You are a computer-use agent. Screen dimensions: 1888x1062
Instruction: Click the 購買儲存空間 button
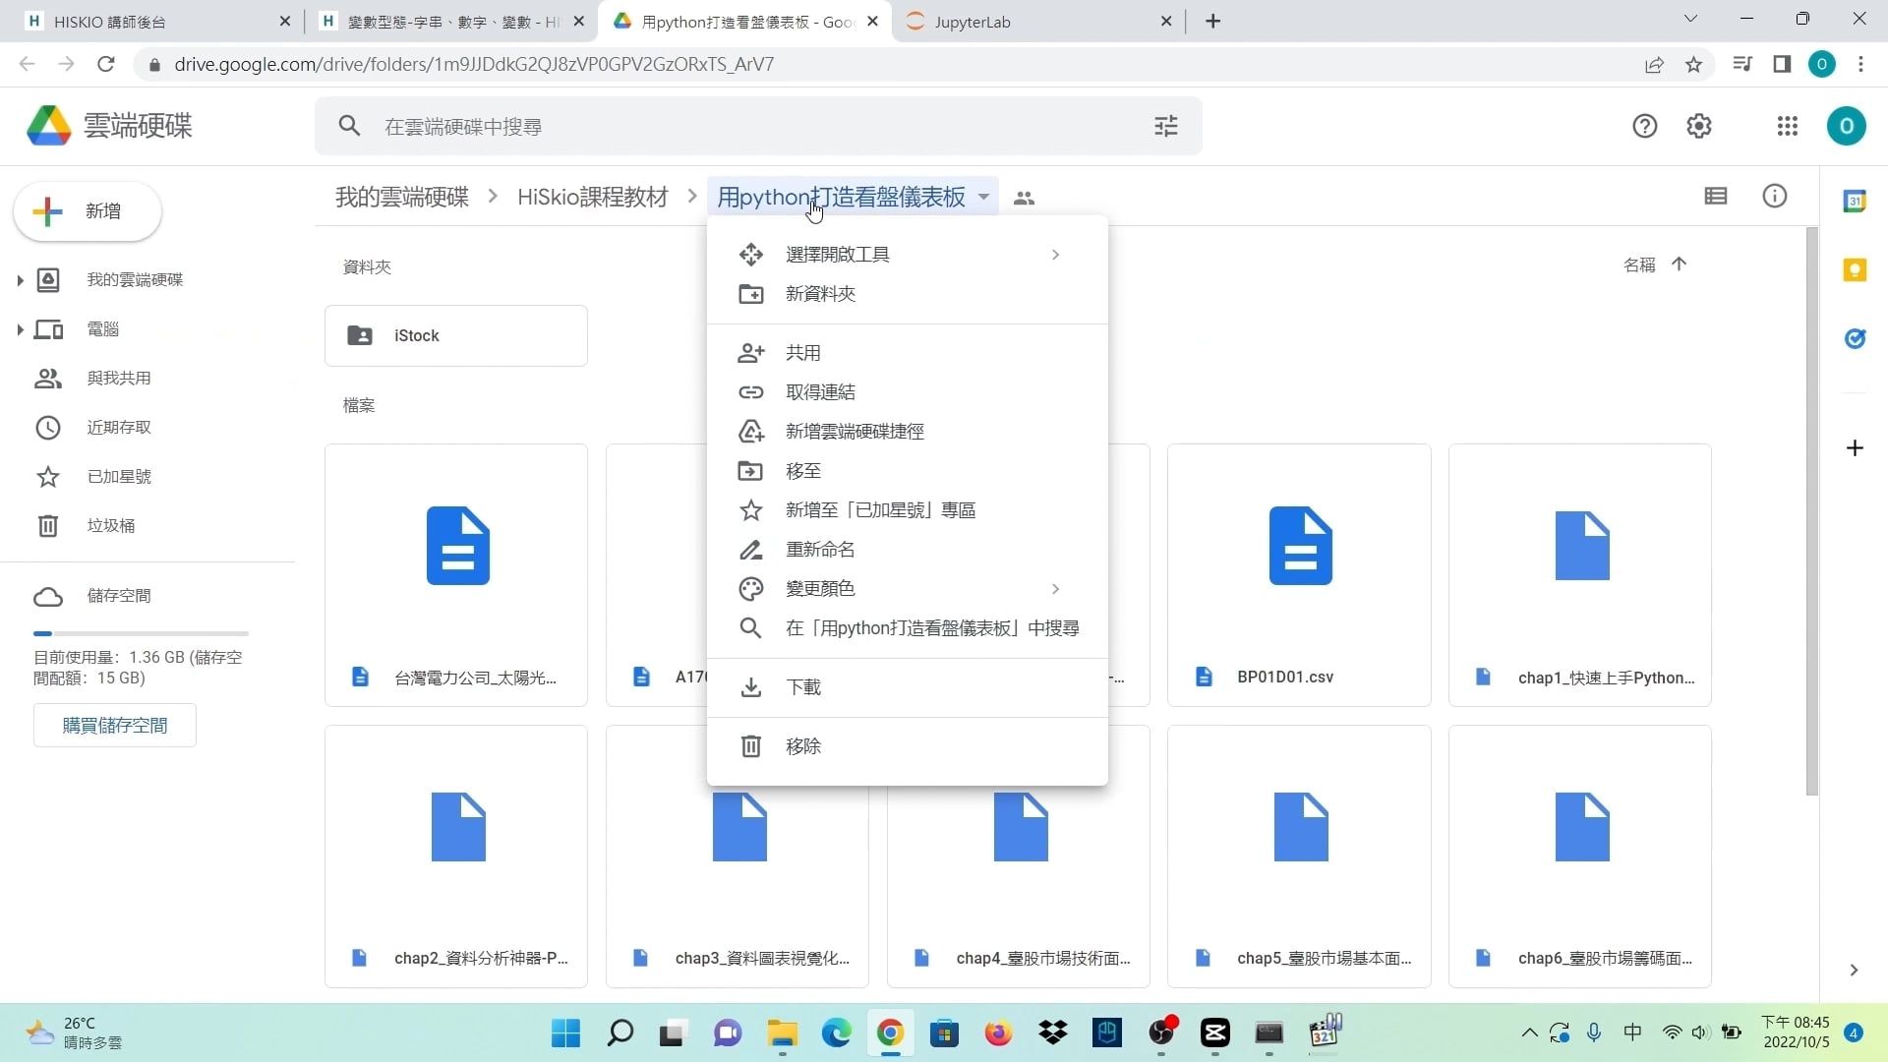tap(114, 725)
